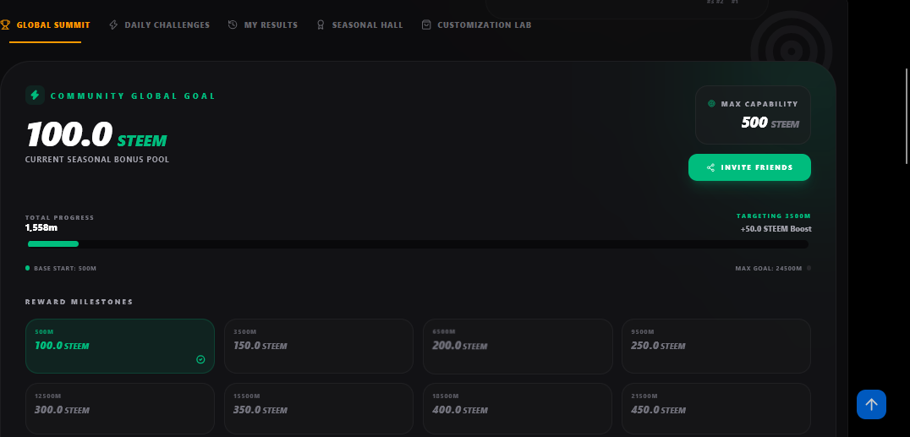Viewport: 910px width, 437px height.
Task: Select the 15500M 350.0 STEEM milestone card
Action: [319, 408]
